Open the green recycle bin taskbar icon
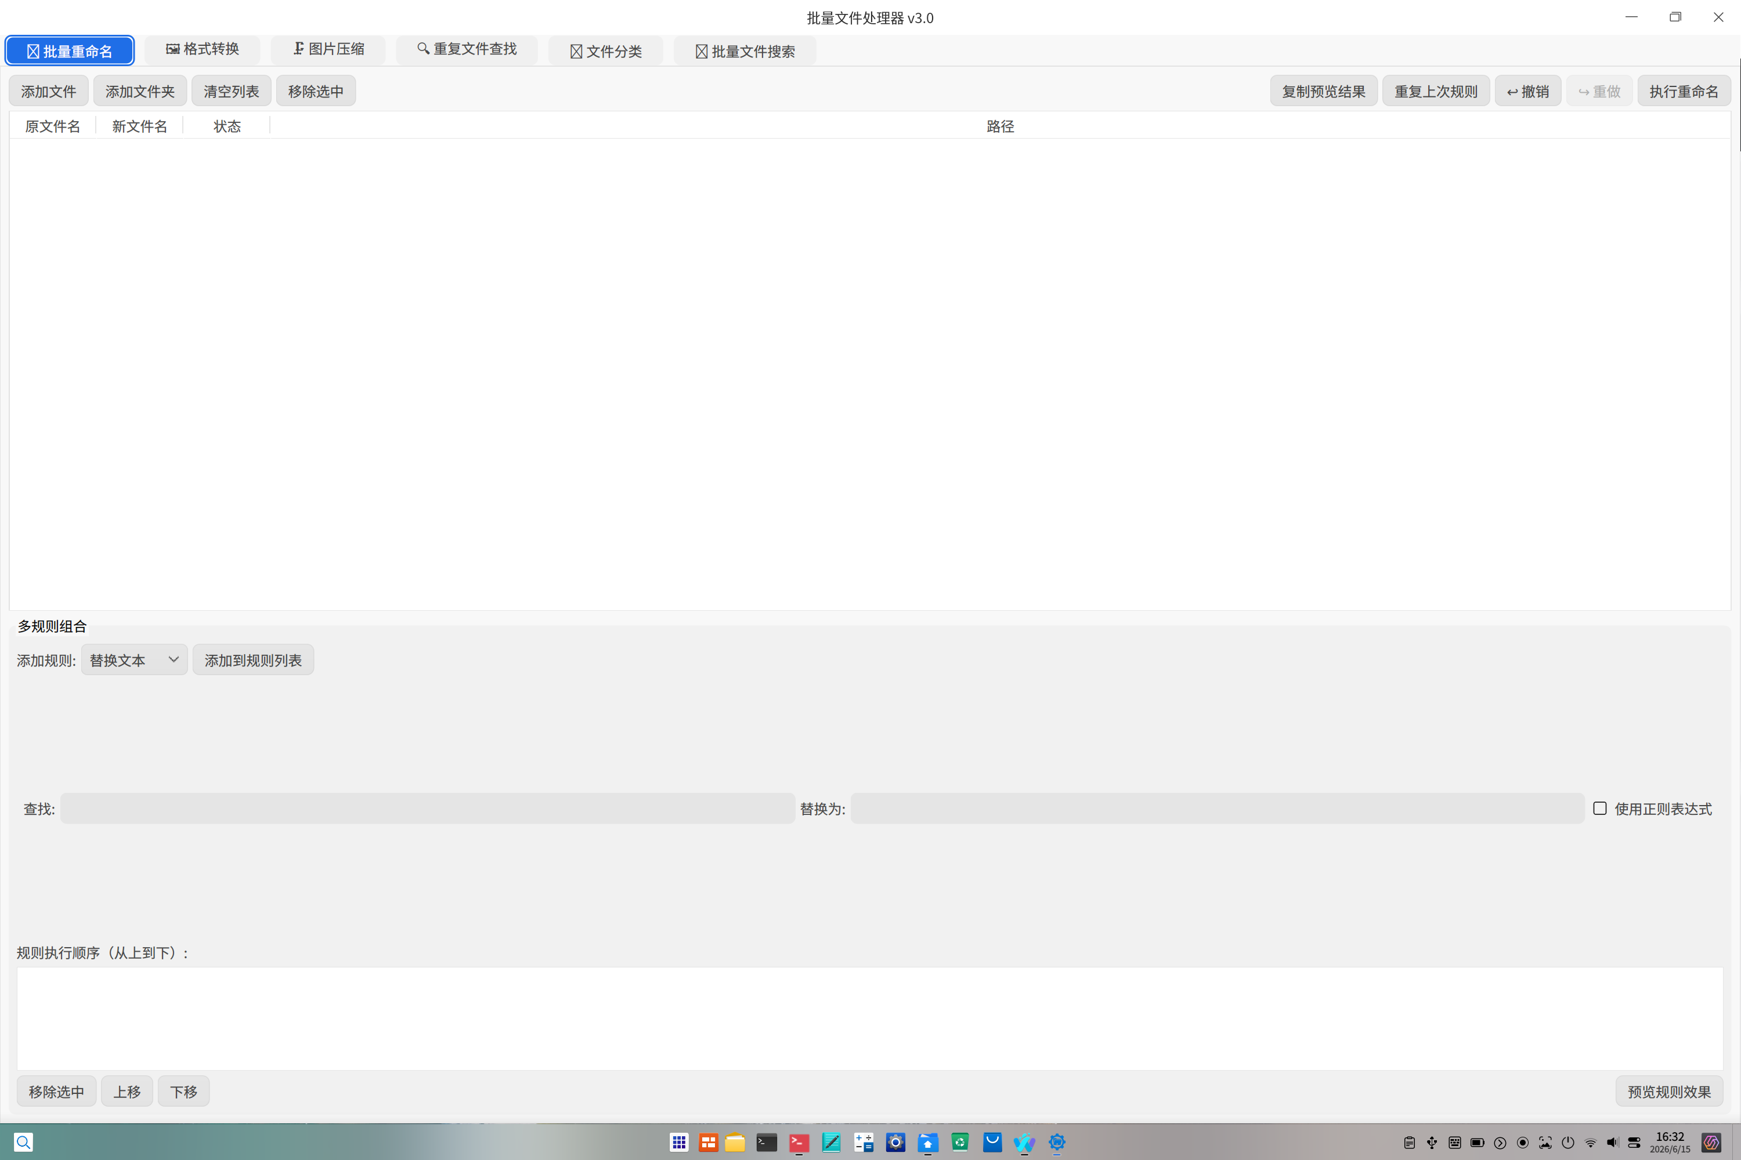1741x1160 pixels. (960, 1142)
